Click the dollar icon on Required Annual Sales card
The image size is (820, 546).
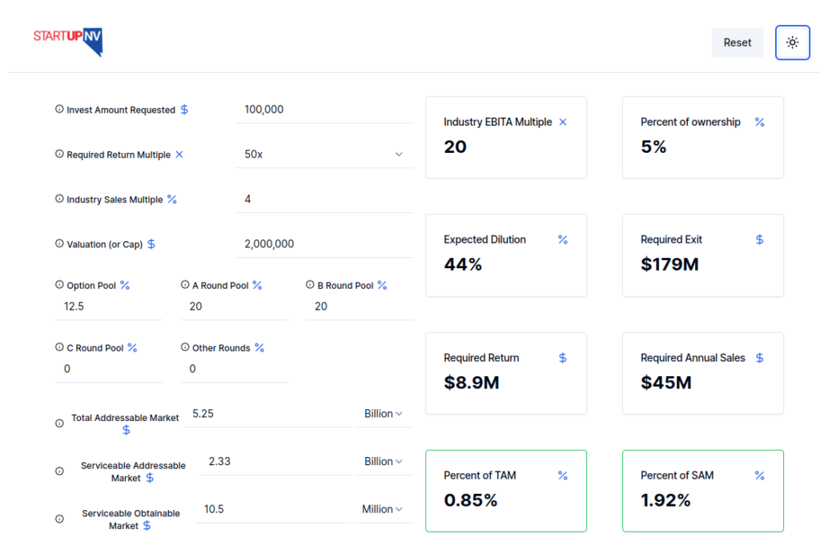[x=759, y=358]
